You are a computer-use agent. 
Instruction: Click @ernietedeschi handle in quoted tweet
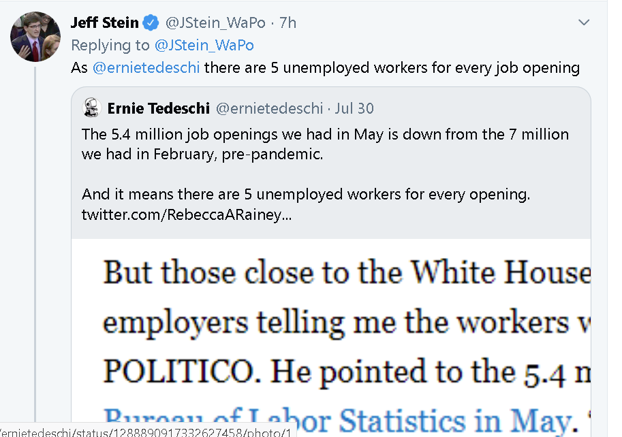(270, 108)
